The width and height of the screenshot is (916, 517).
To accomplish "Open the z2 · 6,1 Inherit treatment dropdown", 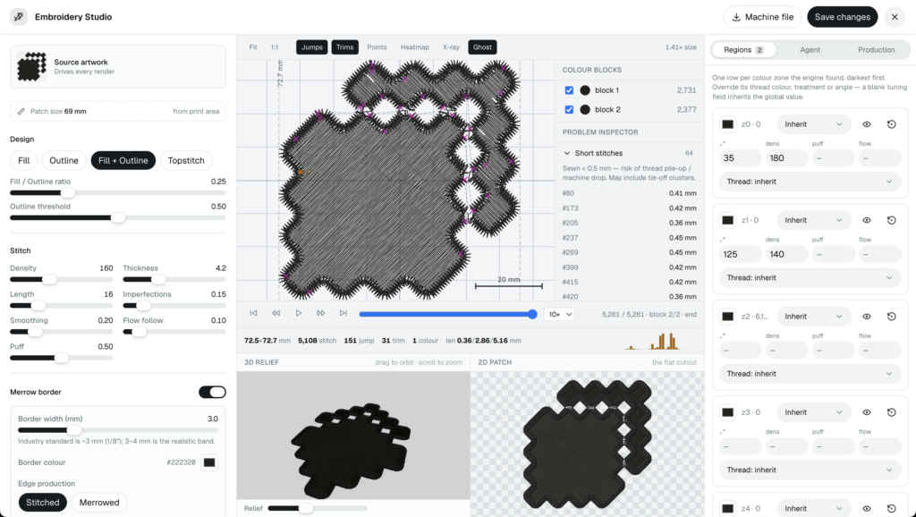I will point(814,317).
